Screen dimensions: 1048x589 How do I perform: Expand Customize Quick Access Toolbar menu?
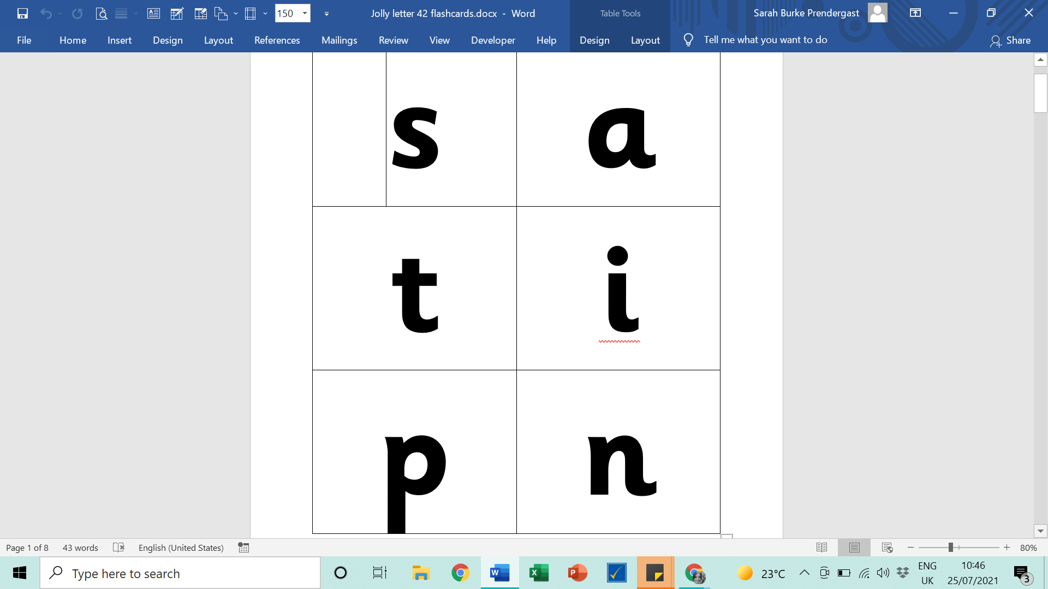point(326,14)
